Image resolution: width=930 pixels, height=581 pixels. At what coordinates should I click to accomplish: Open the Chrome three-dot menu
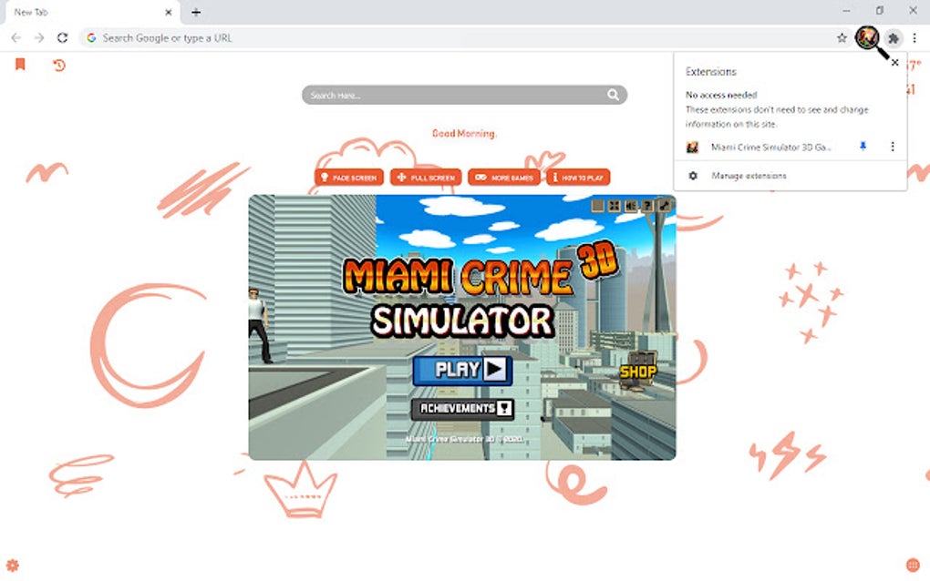click(914, 38)
